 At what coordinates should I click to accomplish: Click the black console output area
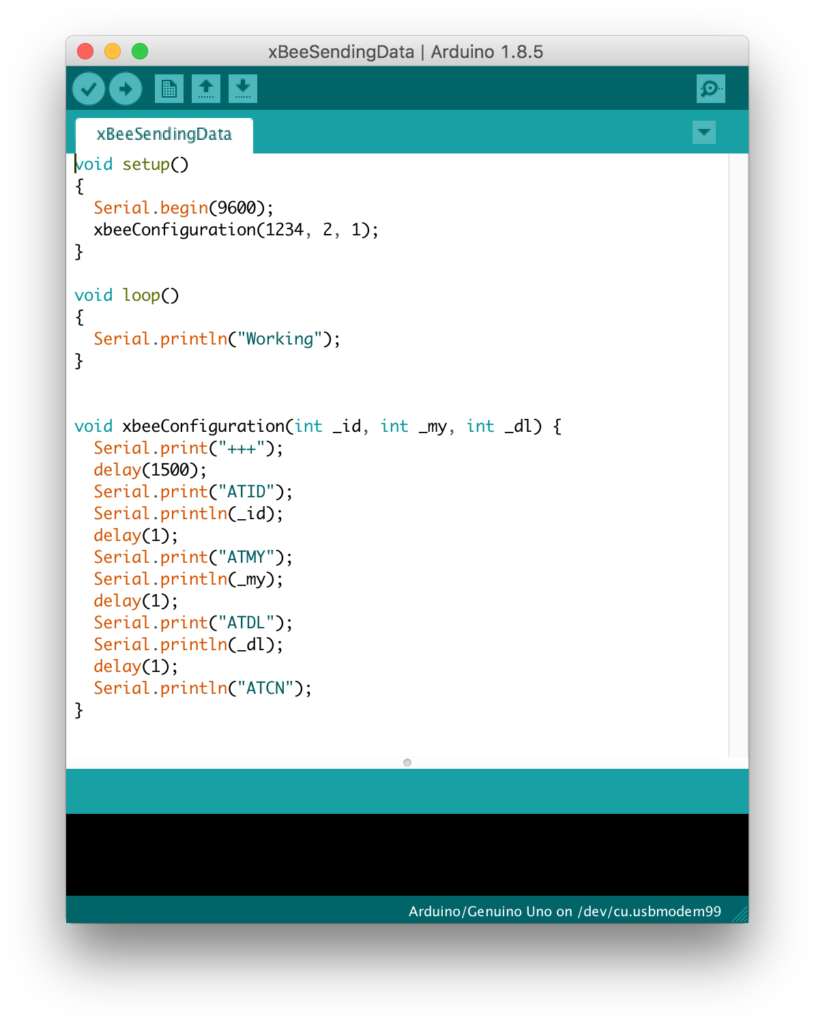[x=407, y=854]
